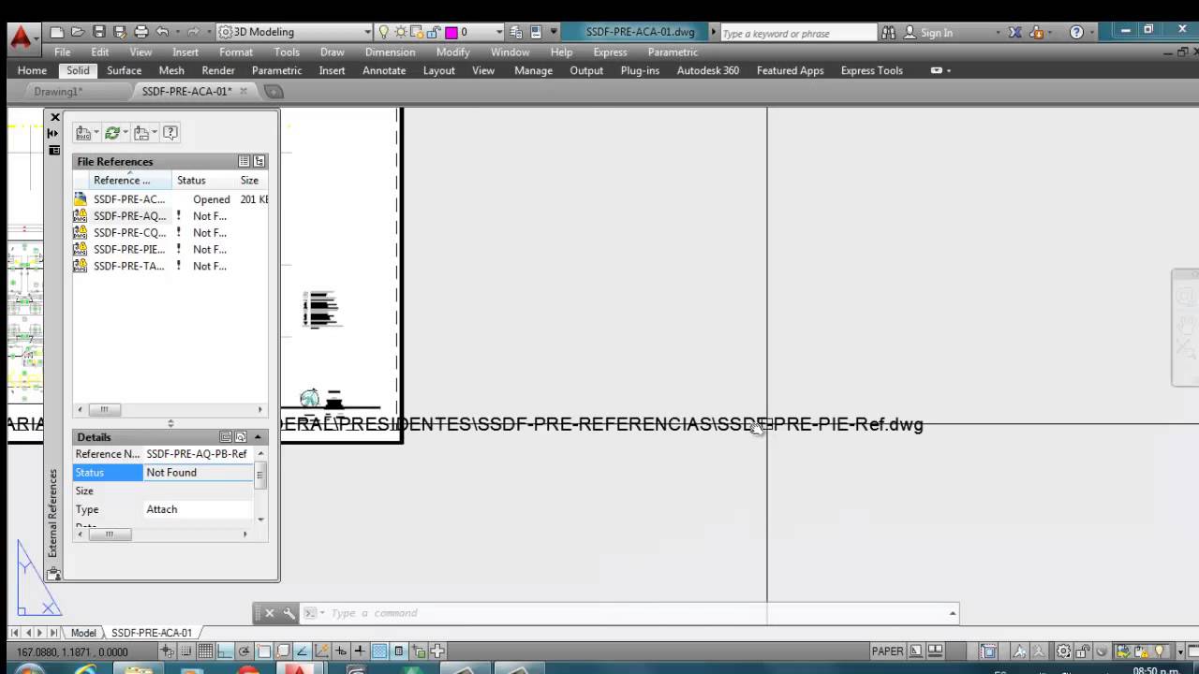
Task: Select the Solid ribbon tab
Action: pyautogui.click(x=78, y=70)
